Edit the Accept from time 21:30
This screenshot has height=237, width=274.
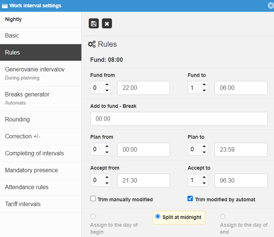pos(144,181)
